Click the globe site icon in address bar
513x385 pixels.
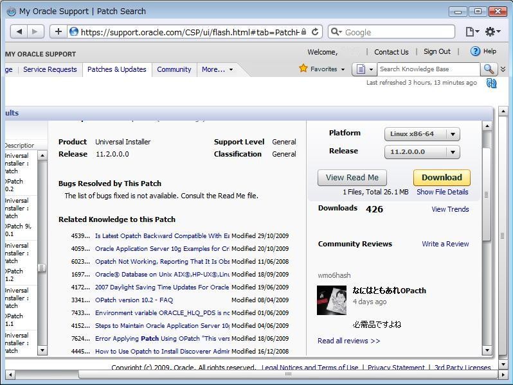tap(74, 31)
